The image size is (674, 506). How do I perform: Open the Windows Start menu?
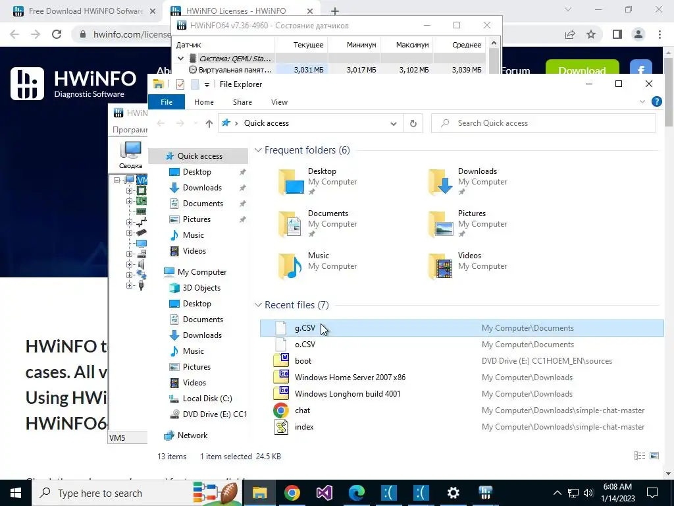click(16, 493)
